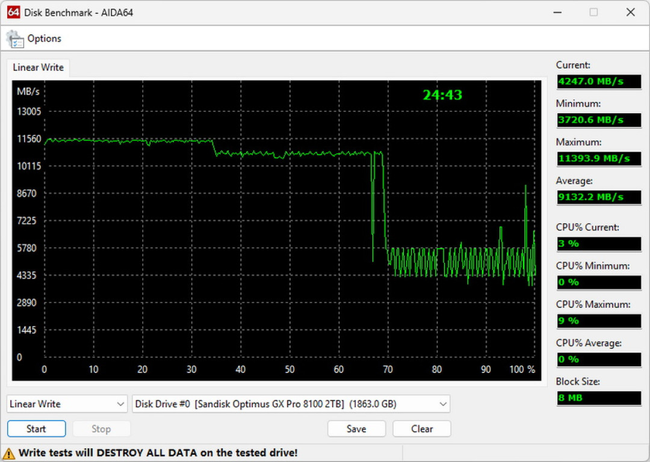This screenshot has height=462, width=650.
Task: Open the Disk Drive #0 selection dropdown
Action: coord(291,404)
